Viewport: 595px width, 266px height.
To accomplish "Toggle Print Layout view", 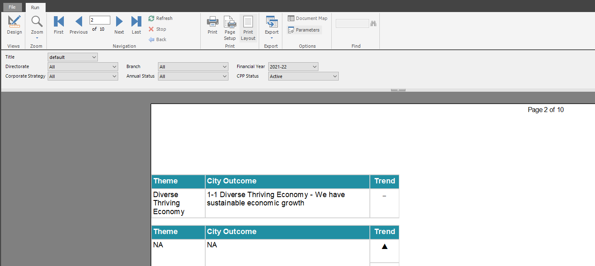I will (248, 28).
